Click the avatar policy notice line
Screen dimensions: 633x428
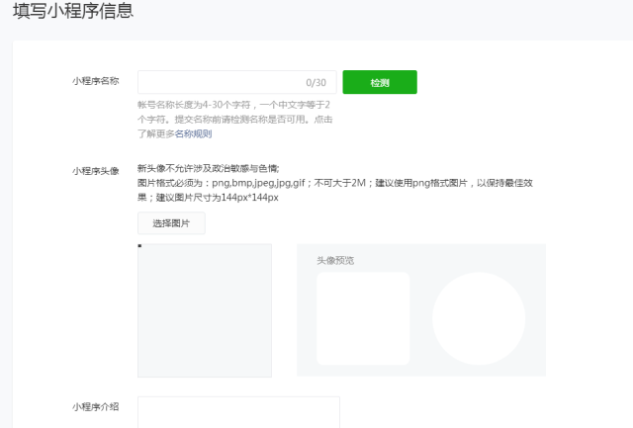[209, 168]
